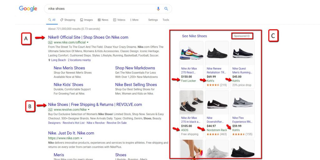320x160 pixels.
Task: Expand the More search options menu
Action: tap(134, 20)
